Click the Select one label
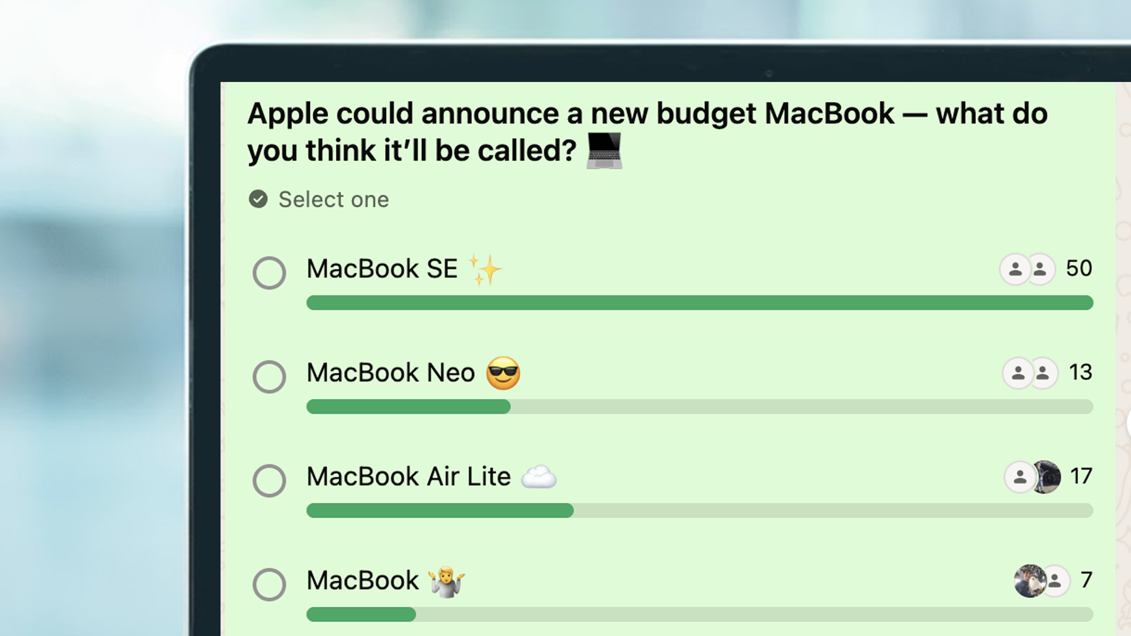This screenshot has width=1131, height=636. click(333, 199)
